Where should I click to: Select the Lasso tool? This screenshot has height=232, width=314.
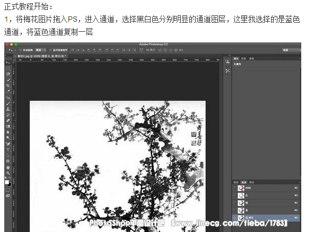click(x=8, y=74)
